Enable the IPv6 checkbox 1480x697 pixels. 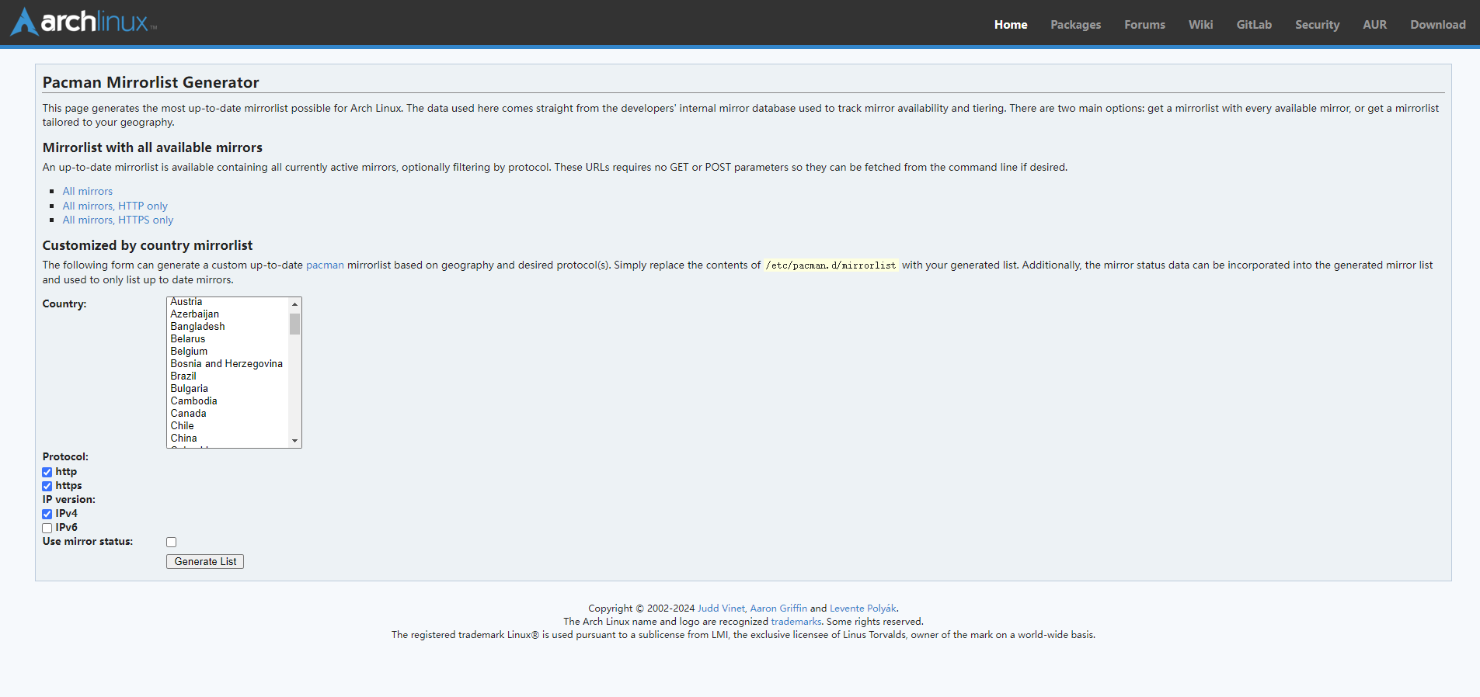(47, 528)
